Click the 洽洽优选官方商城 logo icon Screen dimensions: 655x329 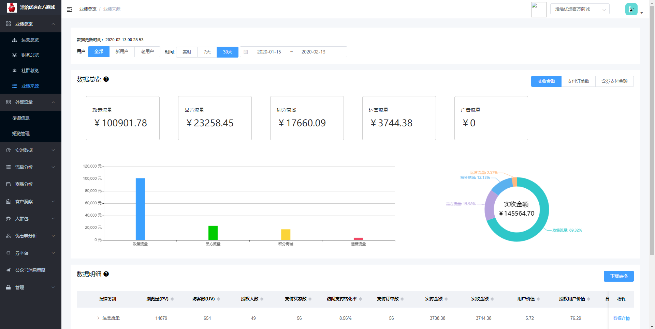coord(12,7)
